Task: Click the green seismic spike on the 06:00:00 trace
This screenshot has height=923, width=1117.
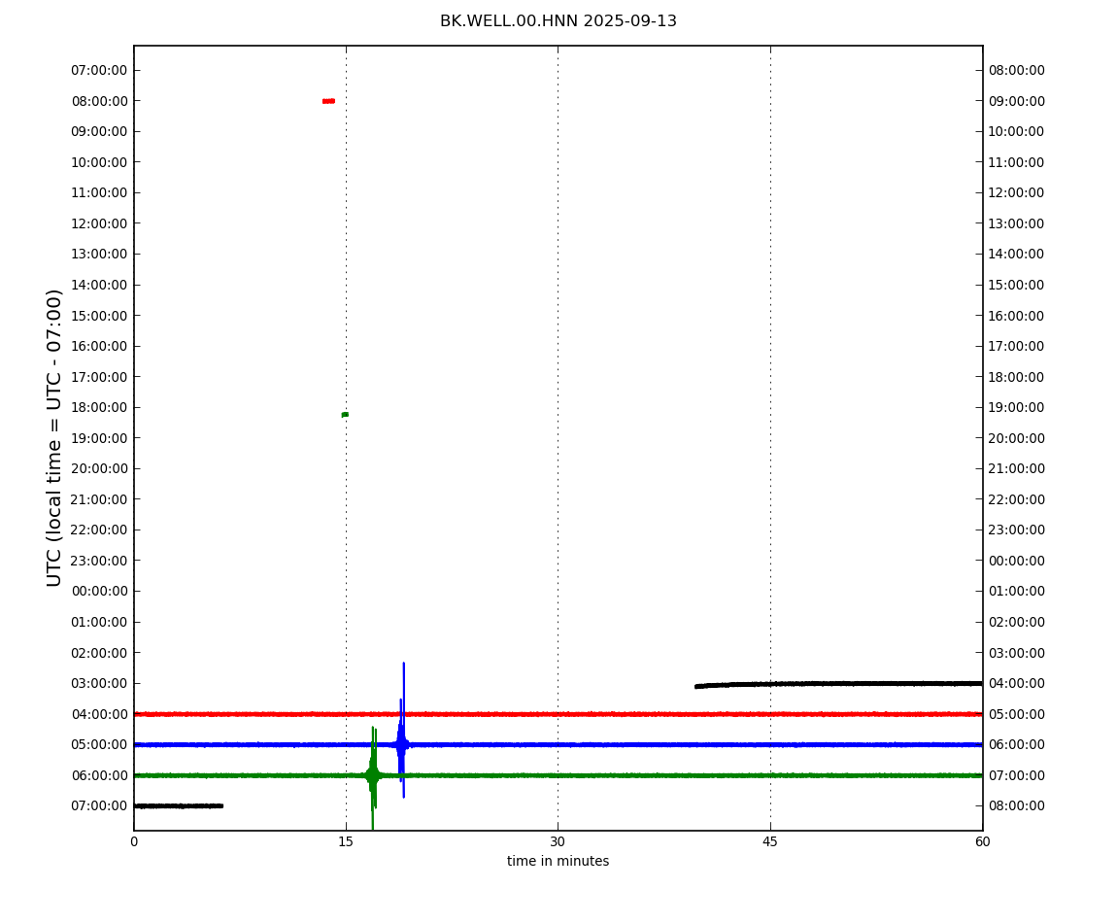Action: coord(373,777)
